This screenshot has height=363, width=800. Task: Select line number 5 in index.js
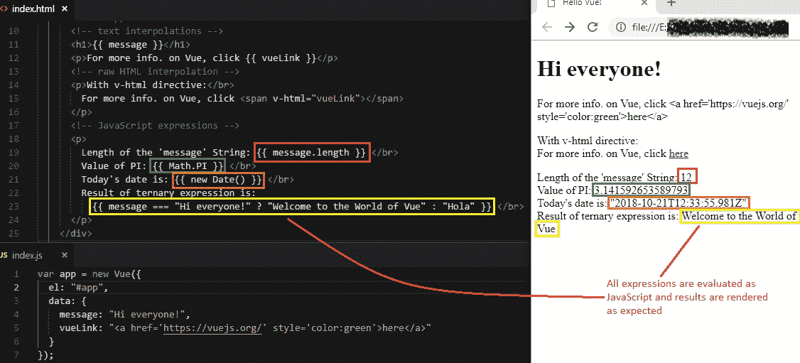pyautogui.click(x=17, y=327)
